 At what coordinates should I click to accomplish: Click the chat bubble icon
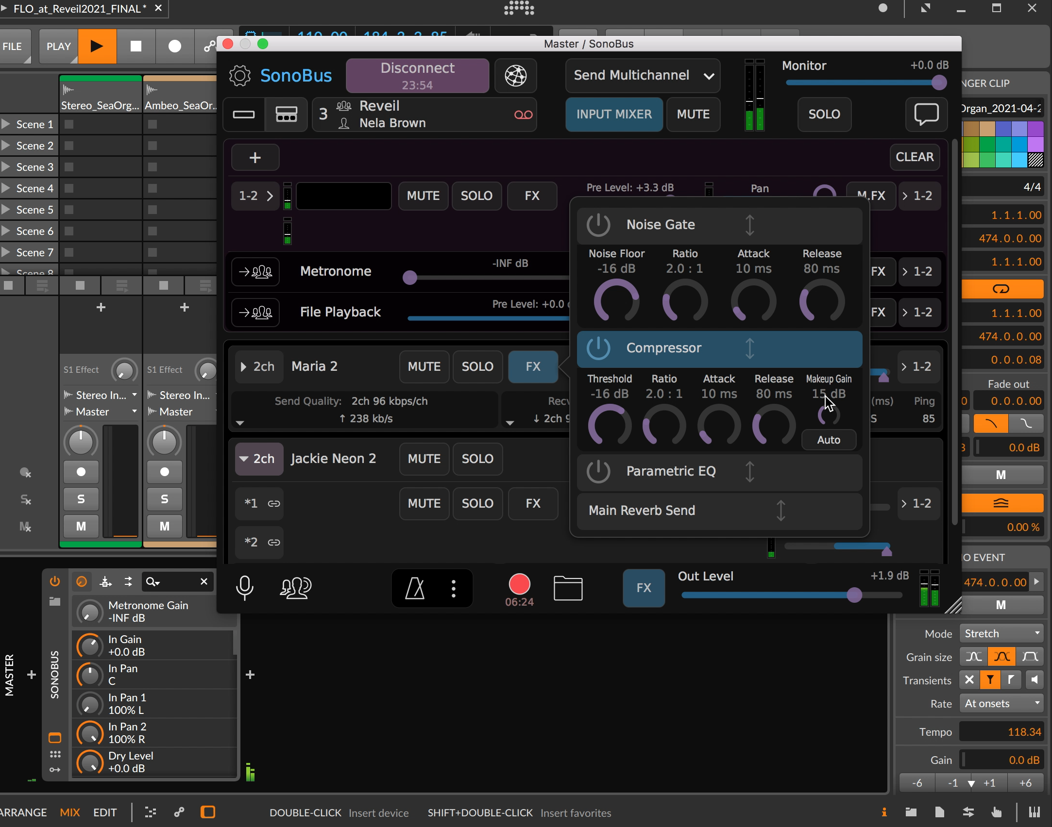(926, 115)
